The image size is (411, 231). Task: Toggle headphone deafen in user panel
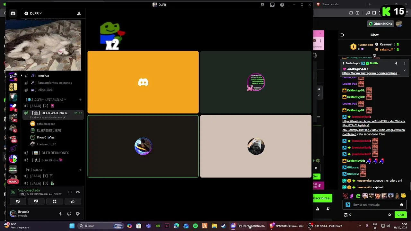(x=69, y=214)
